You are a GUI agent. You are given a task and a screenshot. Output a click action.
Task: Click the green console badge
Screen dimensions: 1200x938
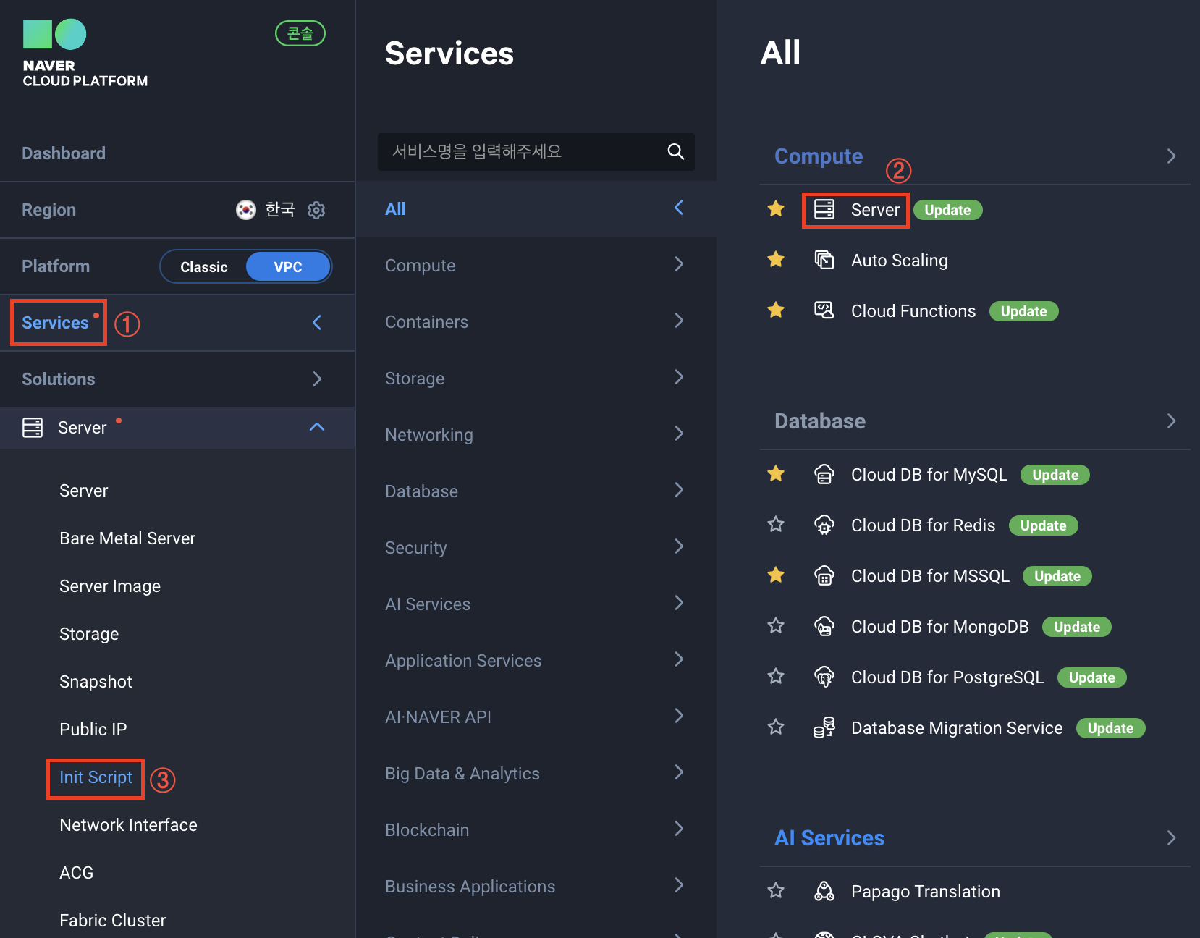(x=300, y=33)
